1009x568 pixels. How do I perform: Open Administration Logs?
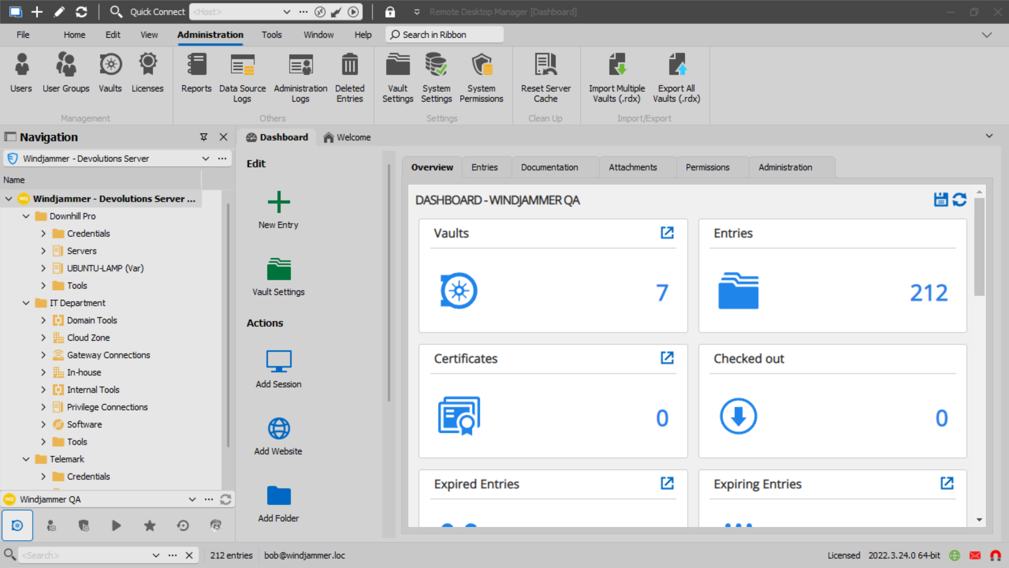(301, 76)
